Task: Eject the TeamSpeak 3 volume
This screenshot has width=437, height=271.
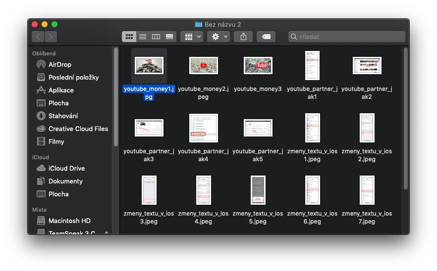Action: pos(106,231)
